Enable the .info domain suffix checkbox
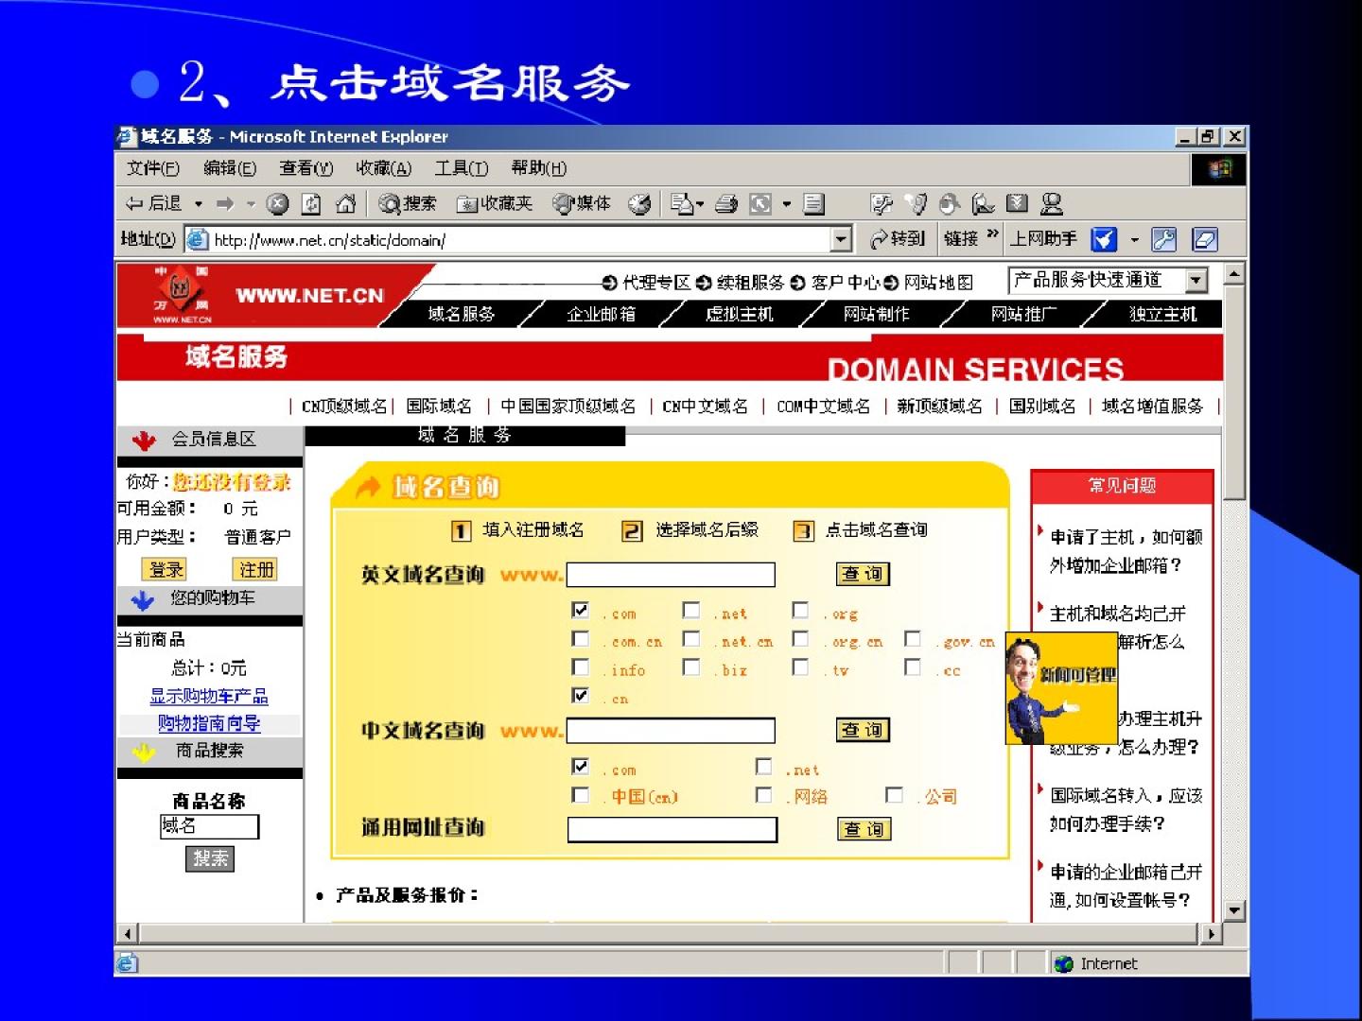Screen dimensions: 1362x1021 581,667
